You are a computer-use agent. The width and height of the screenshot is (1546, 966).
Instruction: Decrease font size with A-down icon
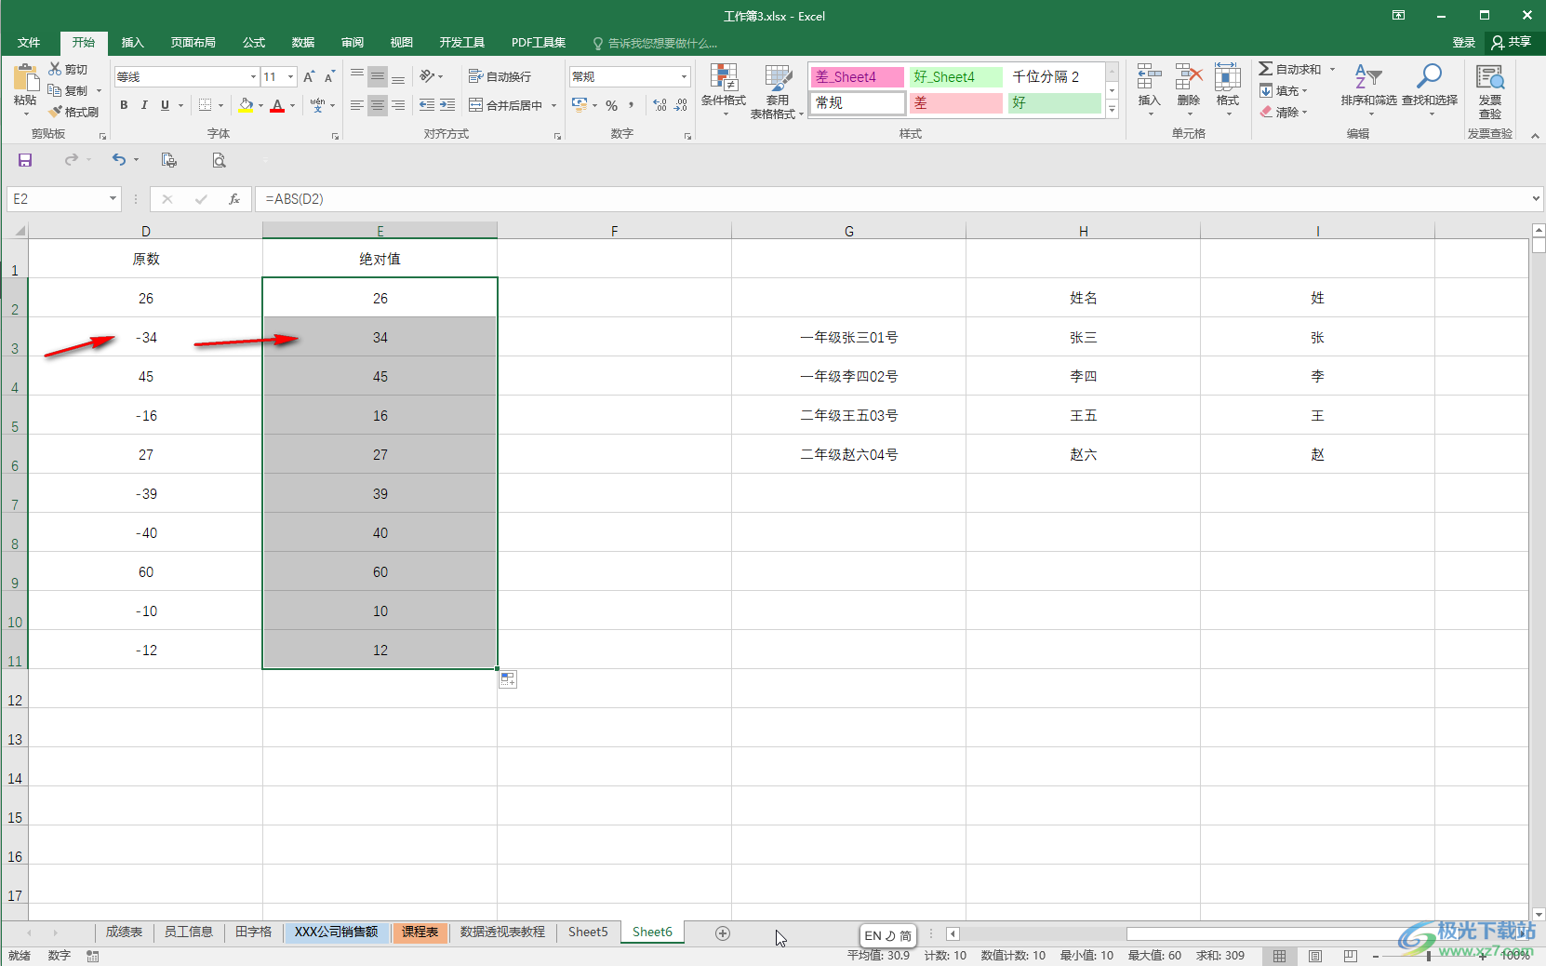tap(329, 76)
